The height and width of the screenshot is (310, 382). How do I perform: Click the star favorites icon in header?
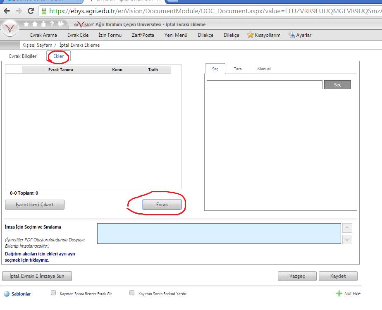[x=26, y=24]
